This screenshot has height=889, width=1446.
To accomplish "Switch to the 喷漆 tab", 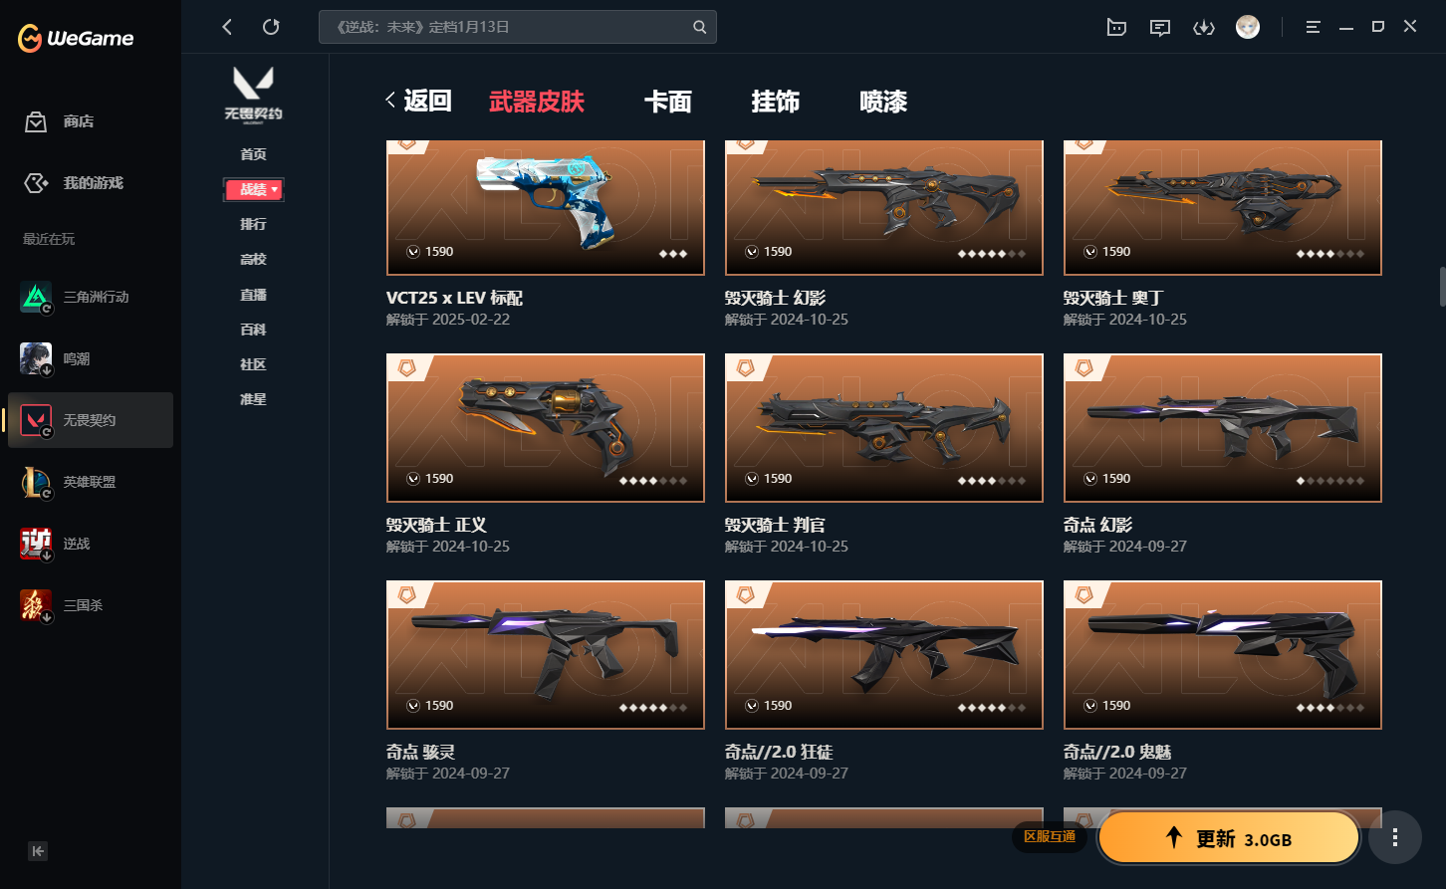I will tap(883, 102).
